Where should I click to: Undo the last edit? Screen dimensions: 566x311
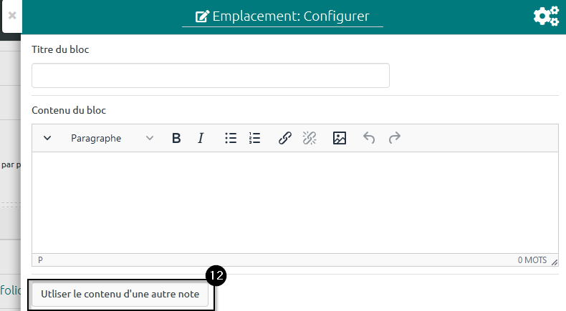(x=369, y=139)
